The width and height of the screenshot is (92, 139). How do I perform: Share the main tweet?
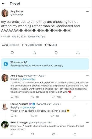(x=78, y=53)
